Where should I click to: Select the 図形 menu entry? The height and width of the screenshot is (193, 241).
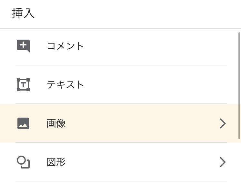pyautogui.click(x=56, y=162)
